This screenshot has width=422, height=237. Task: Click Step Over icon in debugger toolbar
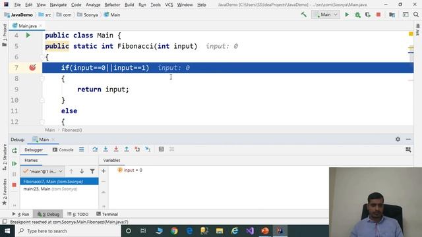[x=95, y=149]
